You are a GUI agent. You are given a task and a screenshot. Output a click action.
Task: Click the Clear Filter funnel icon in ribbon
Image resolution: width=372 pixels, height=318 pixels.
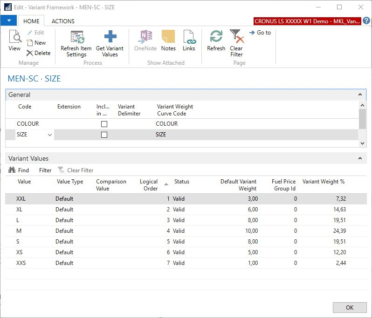click(236, 37)
